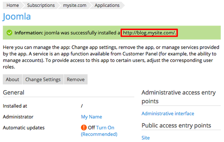Open Administrative interface link
224x142 pixels.
point(168,113)
